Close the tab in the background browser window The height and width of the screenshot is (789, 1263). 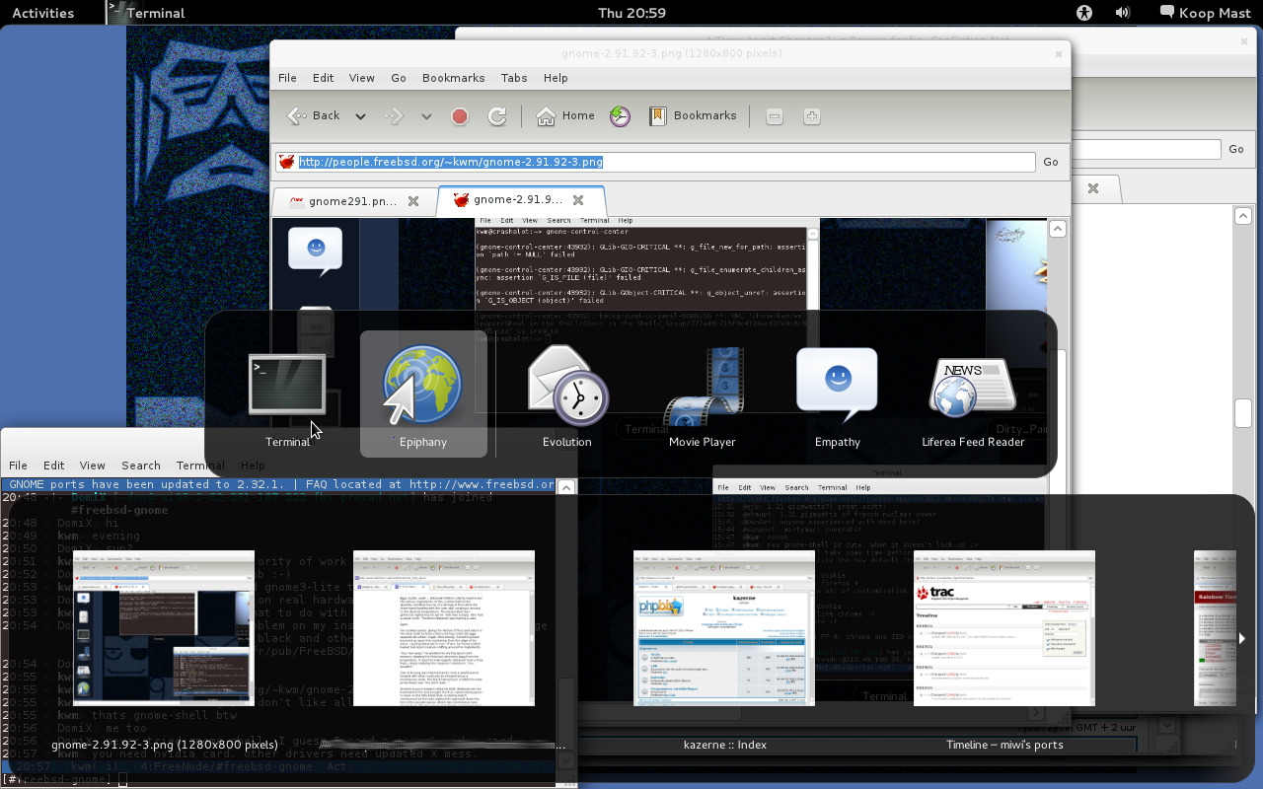(x=1093, y=188)
